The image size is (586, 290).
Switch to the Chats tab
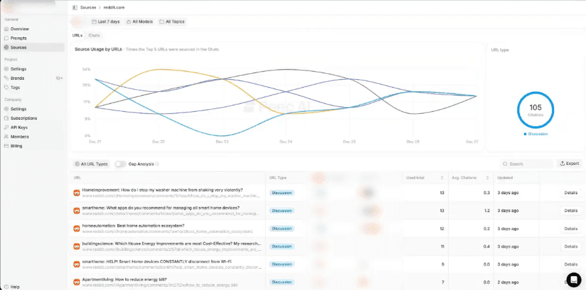pos(95,35)
